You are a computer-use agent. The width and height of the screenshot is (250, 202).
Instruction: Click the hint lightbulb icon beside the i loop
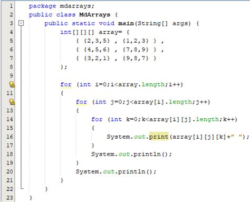click(x=12, y=84)
